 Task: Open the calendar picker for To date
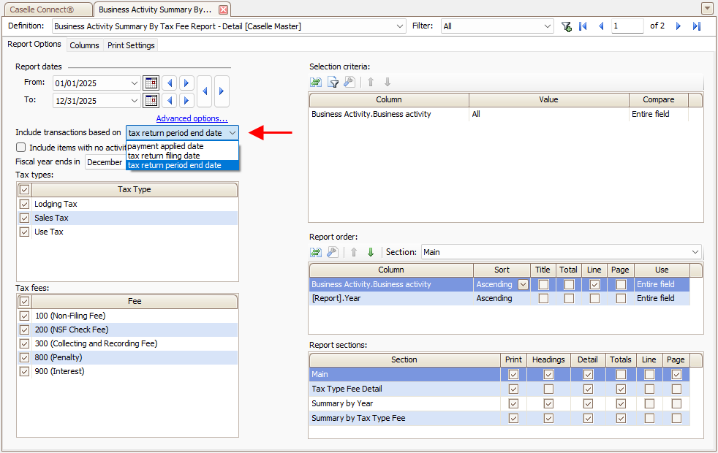click(151, 100)
